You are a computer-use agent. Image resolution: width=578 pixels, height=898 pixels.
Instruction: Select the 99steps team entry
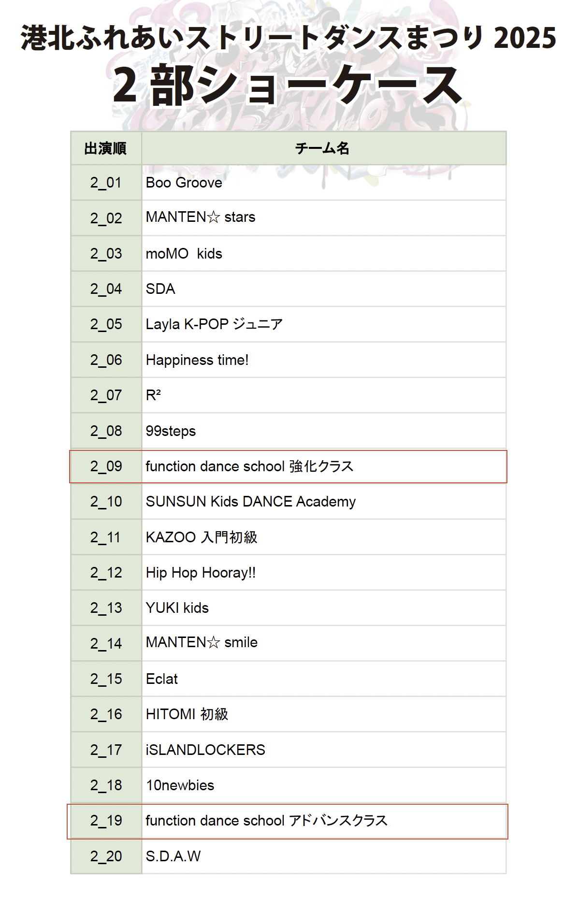tap(171, 431)
